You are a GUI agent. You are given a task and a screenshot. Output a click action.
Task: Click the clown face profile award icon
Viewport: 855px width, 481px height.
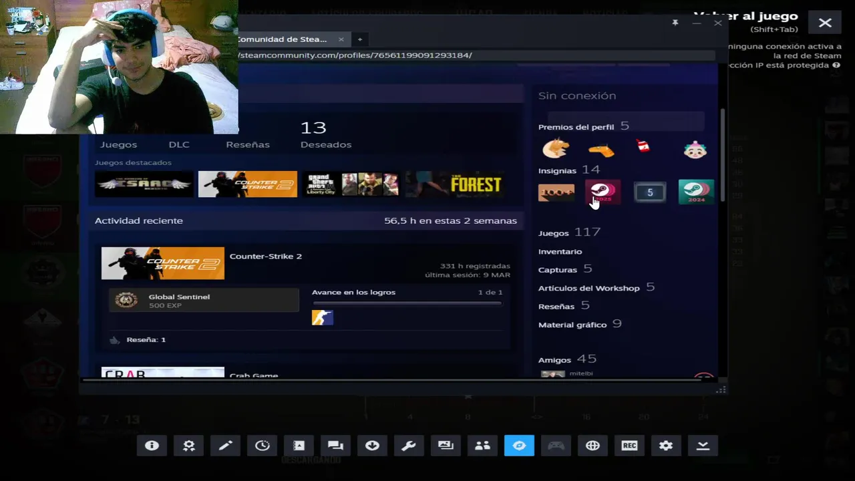695,150
